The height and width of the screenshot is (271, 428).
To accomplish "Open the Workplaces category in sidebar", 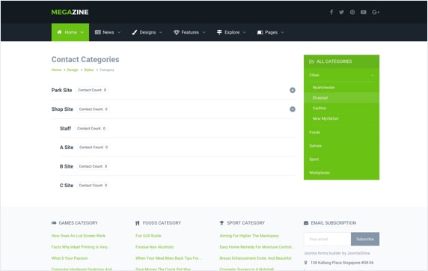I will click(320, 173).
